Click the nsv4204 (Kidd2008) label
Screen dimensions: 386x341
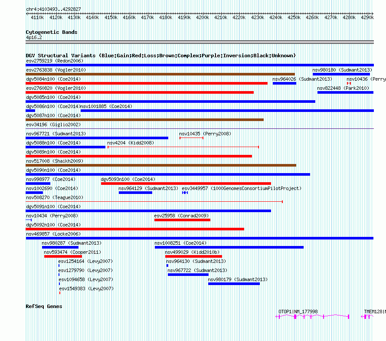(x=131, y=143)
